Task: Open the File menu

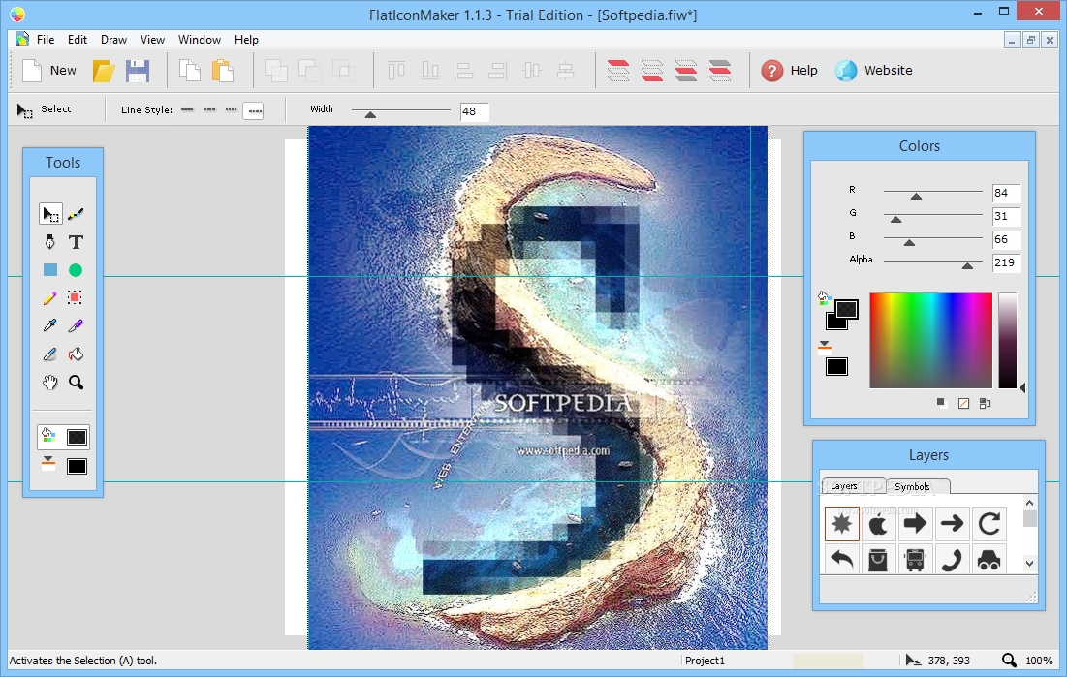Action: click(46, 40)
